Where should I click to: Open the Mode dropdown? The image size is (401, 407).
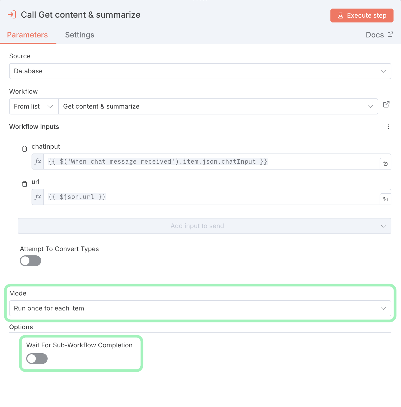tap(200, 308)
